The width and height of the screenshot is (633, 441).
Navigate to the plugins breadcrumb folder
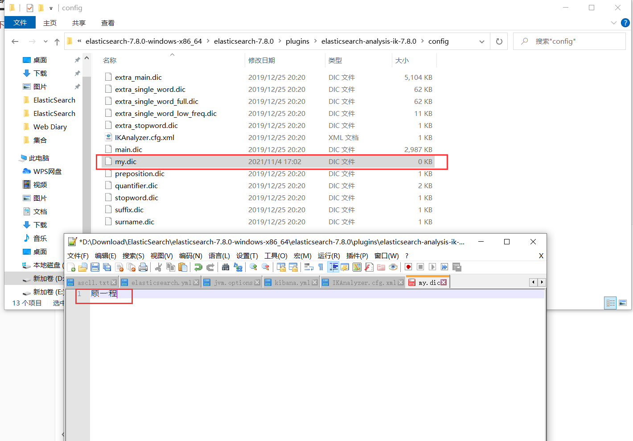[x=297, y=41]
